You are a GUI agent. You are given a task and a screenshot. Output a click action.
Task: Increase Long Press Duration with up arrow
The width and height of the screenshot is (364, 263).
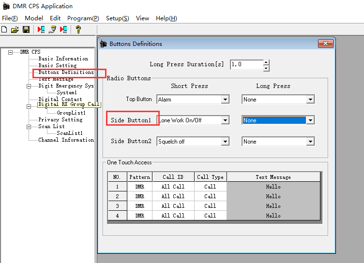pyautogui.click(x=266, y=62)
